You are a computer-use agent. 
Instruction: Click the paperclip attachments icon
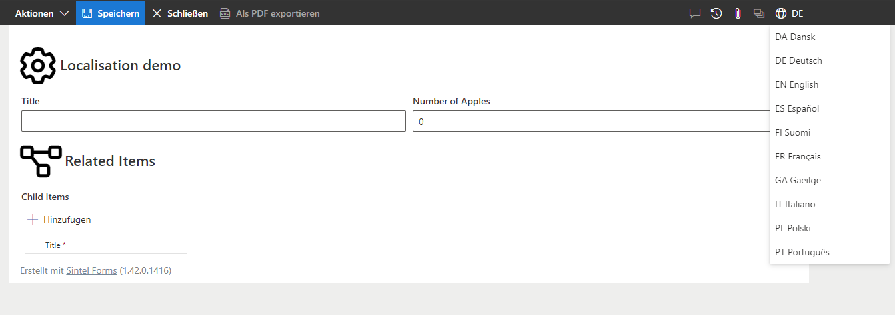pyautogui.click(x=738, y=13)
